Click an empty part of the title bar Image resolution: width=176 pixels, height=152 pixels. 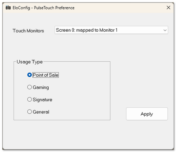[x=118, y=8]
